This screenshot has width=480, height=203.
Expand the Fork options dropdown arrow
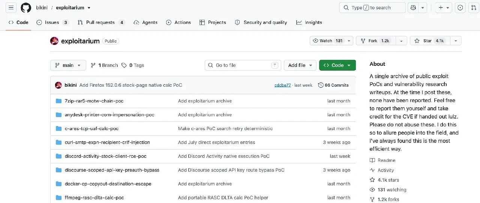point(401,41)
